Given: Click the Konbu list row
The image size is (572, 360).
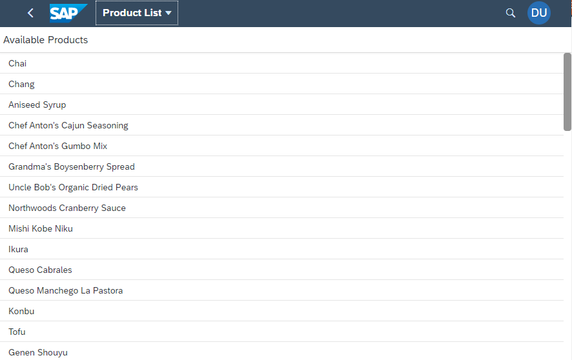Looking at the screenshot, I should pos(21,311).
